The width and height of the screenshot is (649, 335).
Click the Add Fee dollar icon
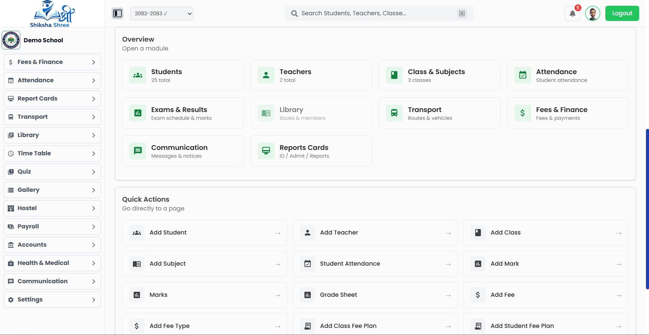click(x=478, y=295)
